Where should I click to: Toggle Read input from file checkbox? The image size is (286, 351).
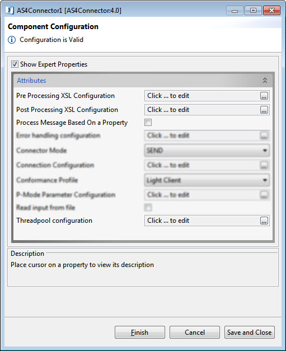coord(148,208)
